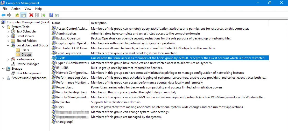
Task: Expand the Event Viewer tree node
Action: click(8, 36)
